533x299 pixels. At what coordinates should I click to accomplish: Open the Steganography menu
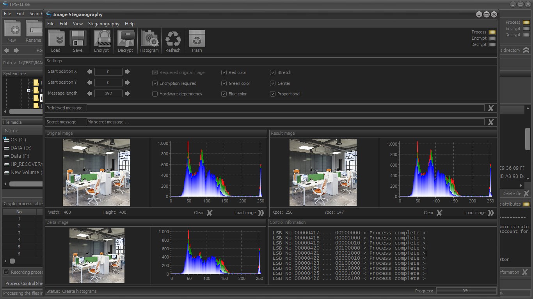click(x=104, y=24)
